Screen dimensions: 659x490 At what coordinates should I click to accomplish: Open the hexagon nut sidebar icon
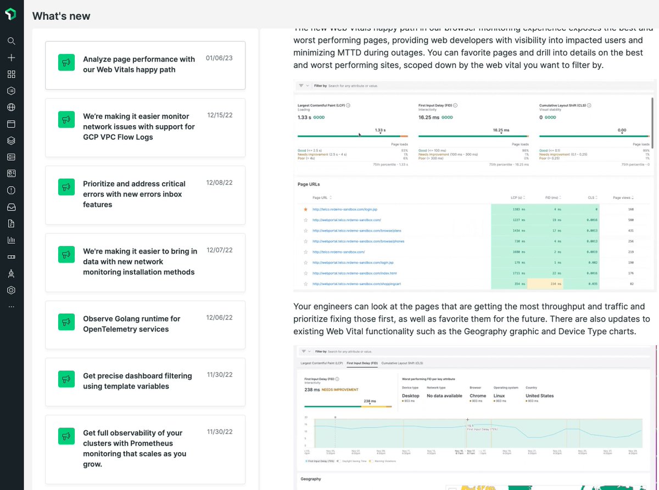point(11,290)
